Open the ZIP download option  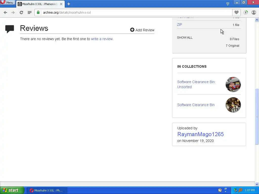click(180, 25)
